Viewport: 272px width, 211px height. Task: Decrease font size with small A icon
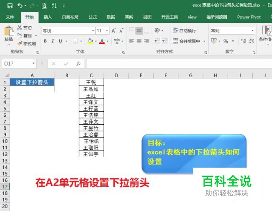(x=121, y=31)
